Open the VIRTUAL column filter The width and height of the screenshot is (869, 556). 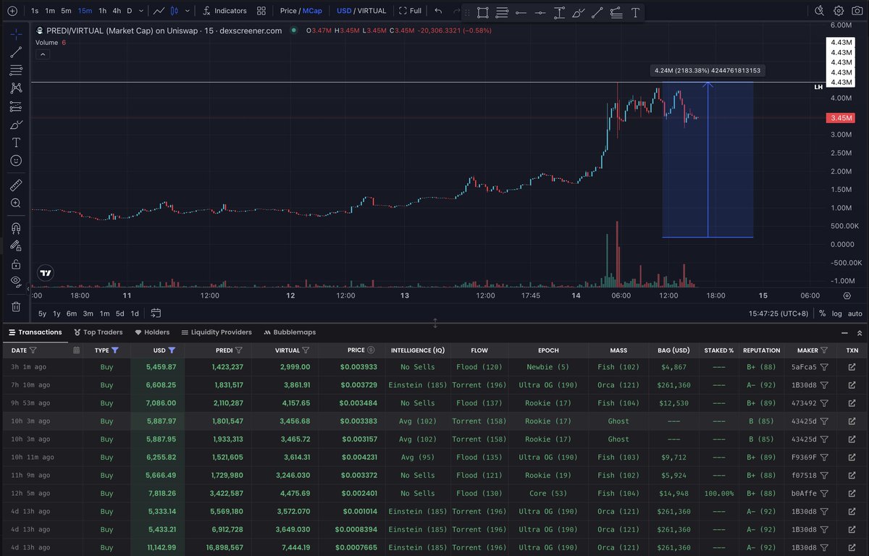coord(306,350)
